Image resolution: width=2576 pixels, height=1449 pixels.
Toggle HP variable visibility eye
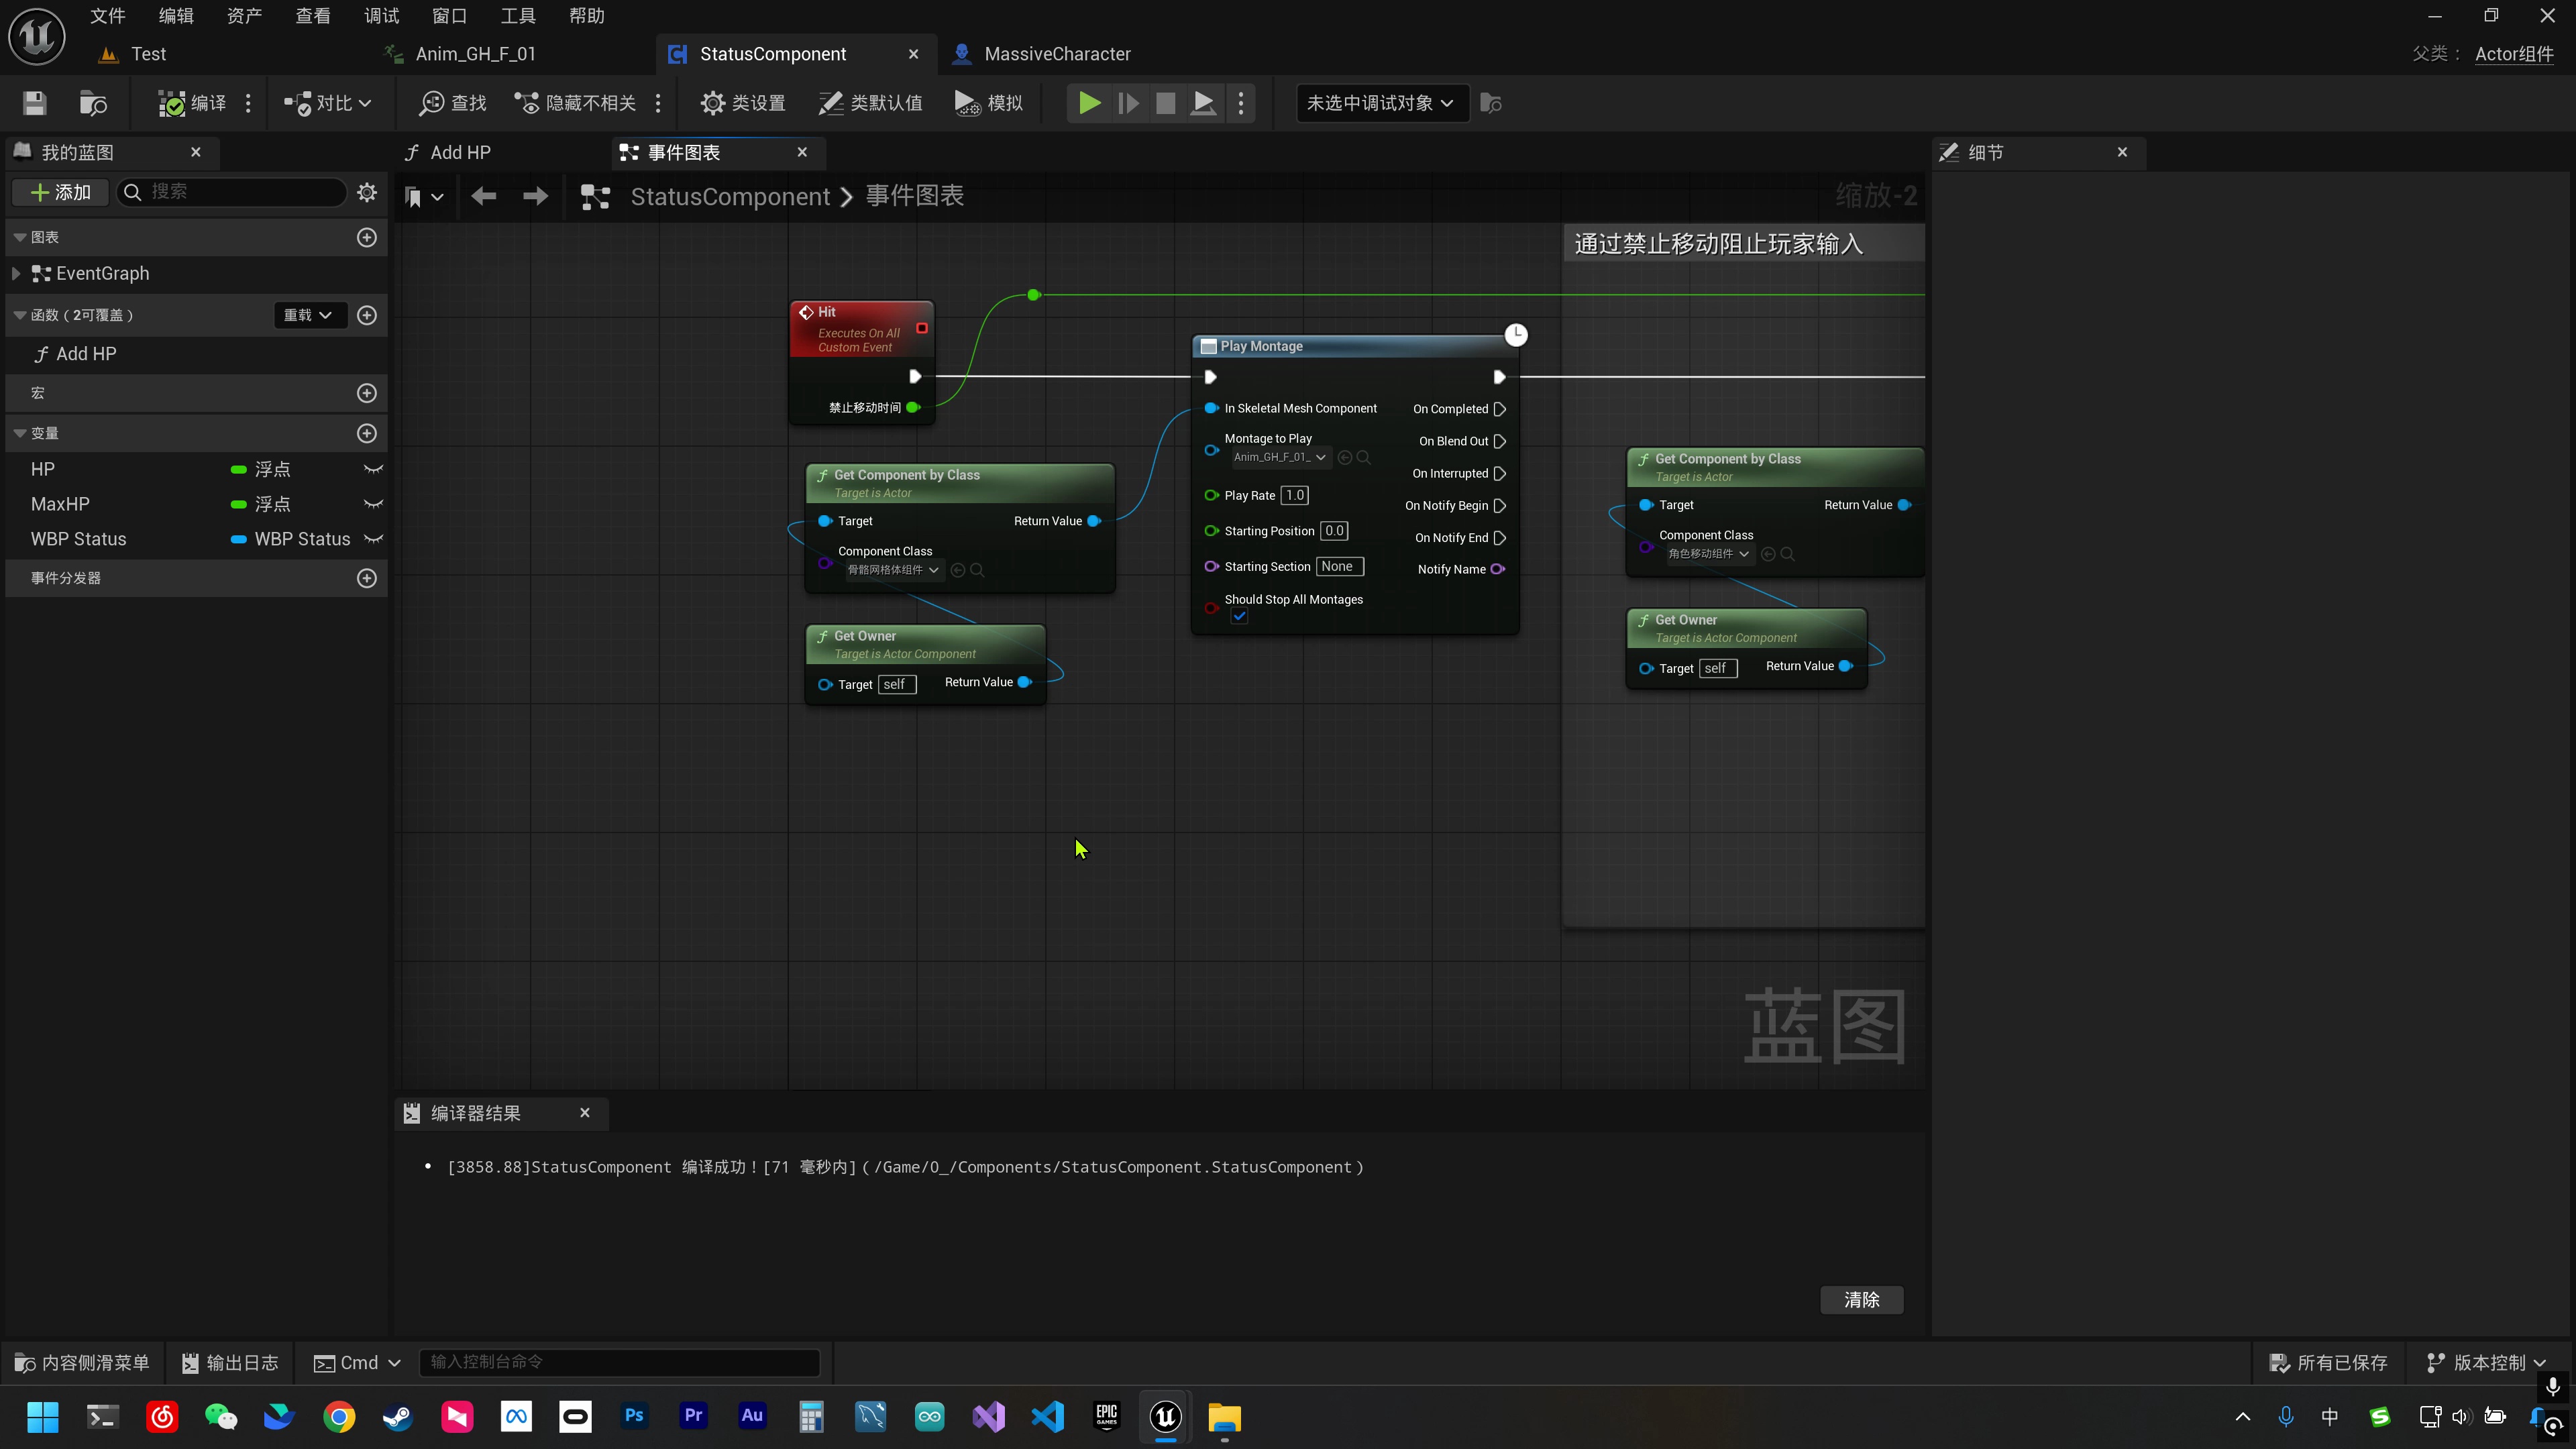[373, 469]
